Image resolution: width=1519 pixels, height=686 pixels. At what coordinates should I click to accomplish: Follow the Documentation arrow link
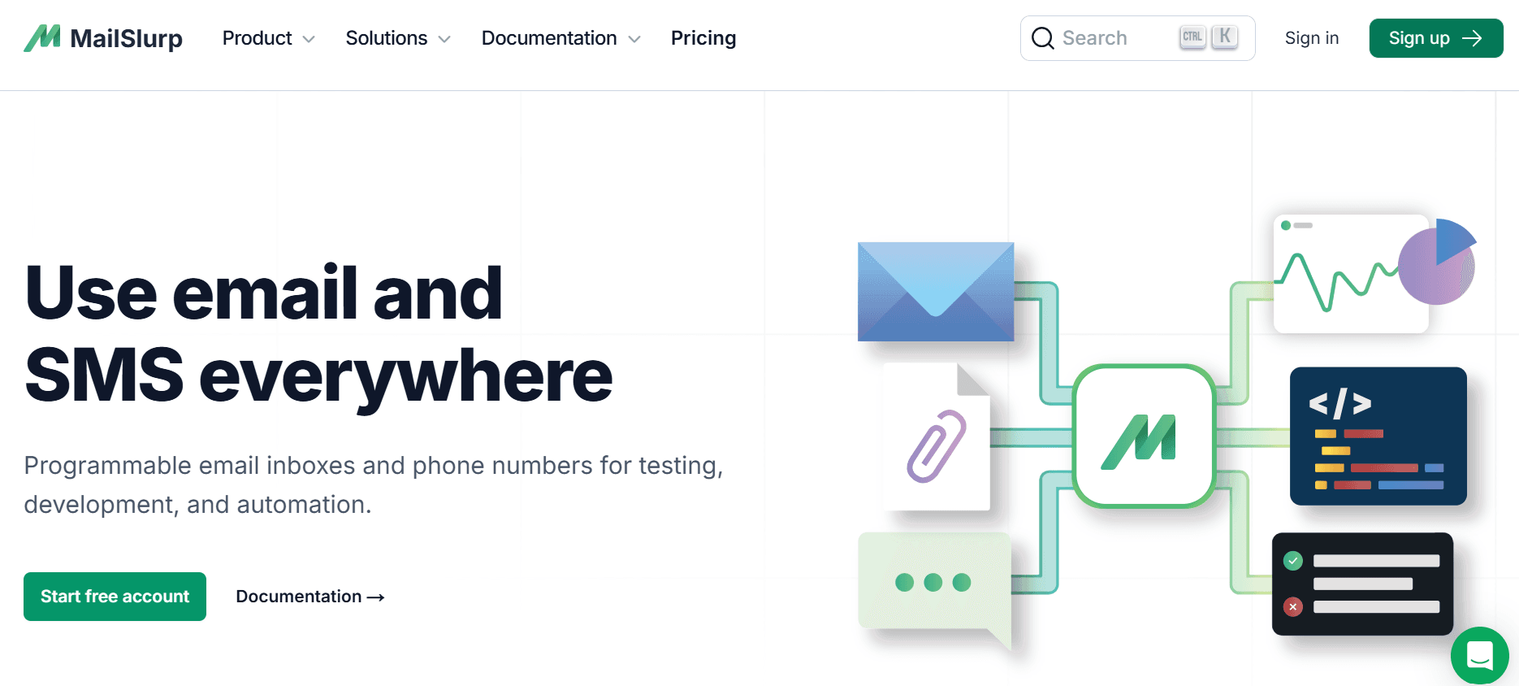[x=309, y=597]
